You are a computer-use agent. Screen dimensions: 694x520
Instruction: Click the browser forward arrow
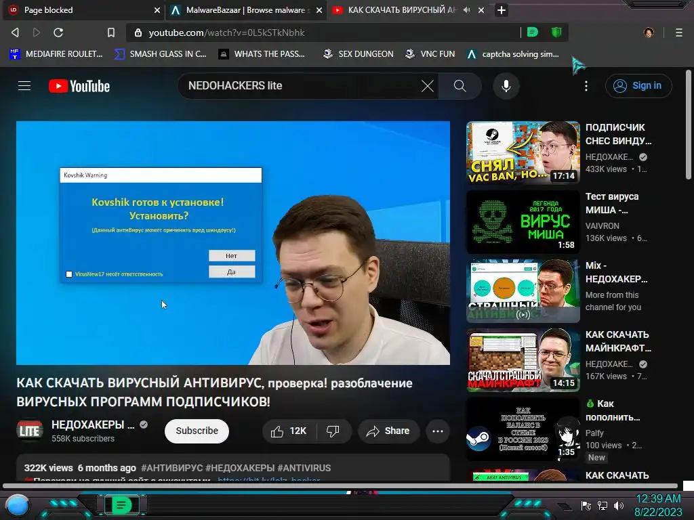coord(37,32)
